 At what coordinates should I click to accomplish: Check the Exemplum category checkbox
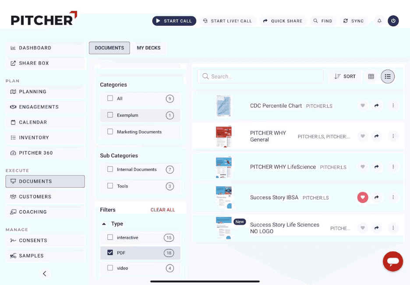coord(110,115)
